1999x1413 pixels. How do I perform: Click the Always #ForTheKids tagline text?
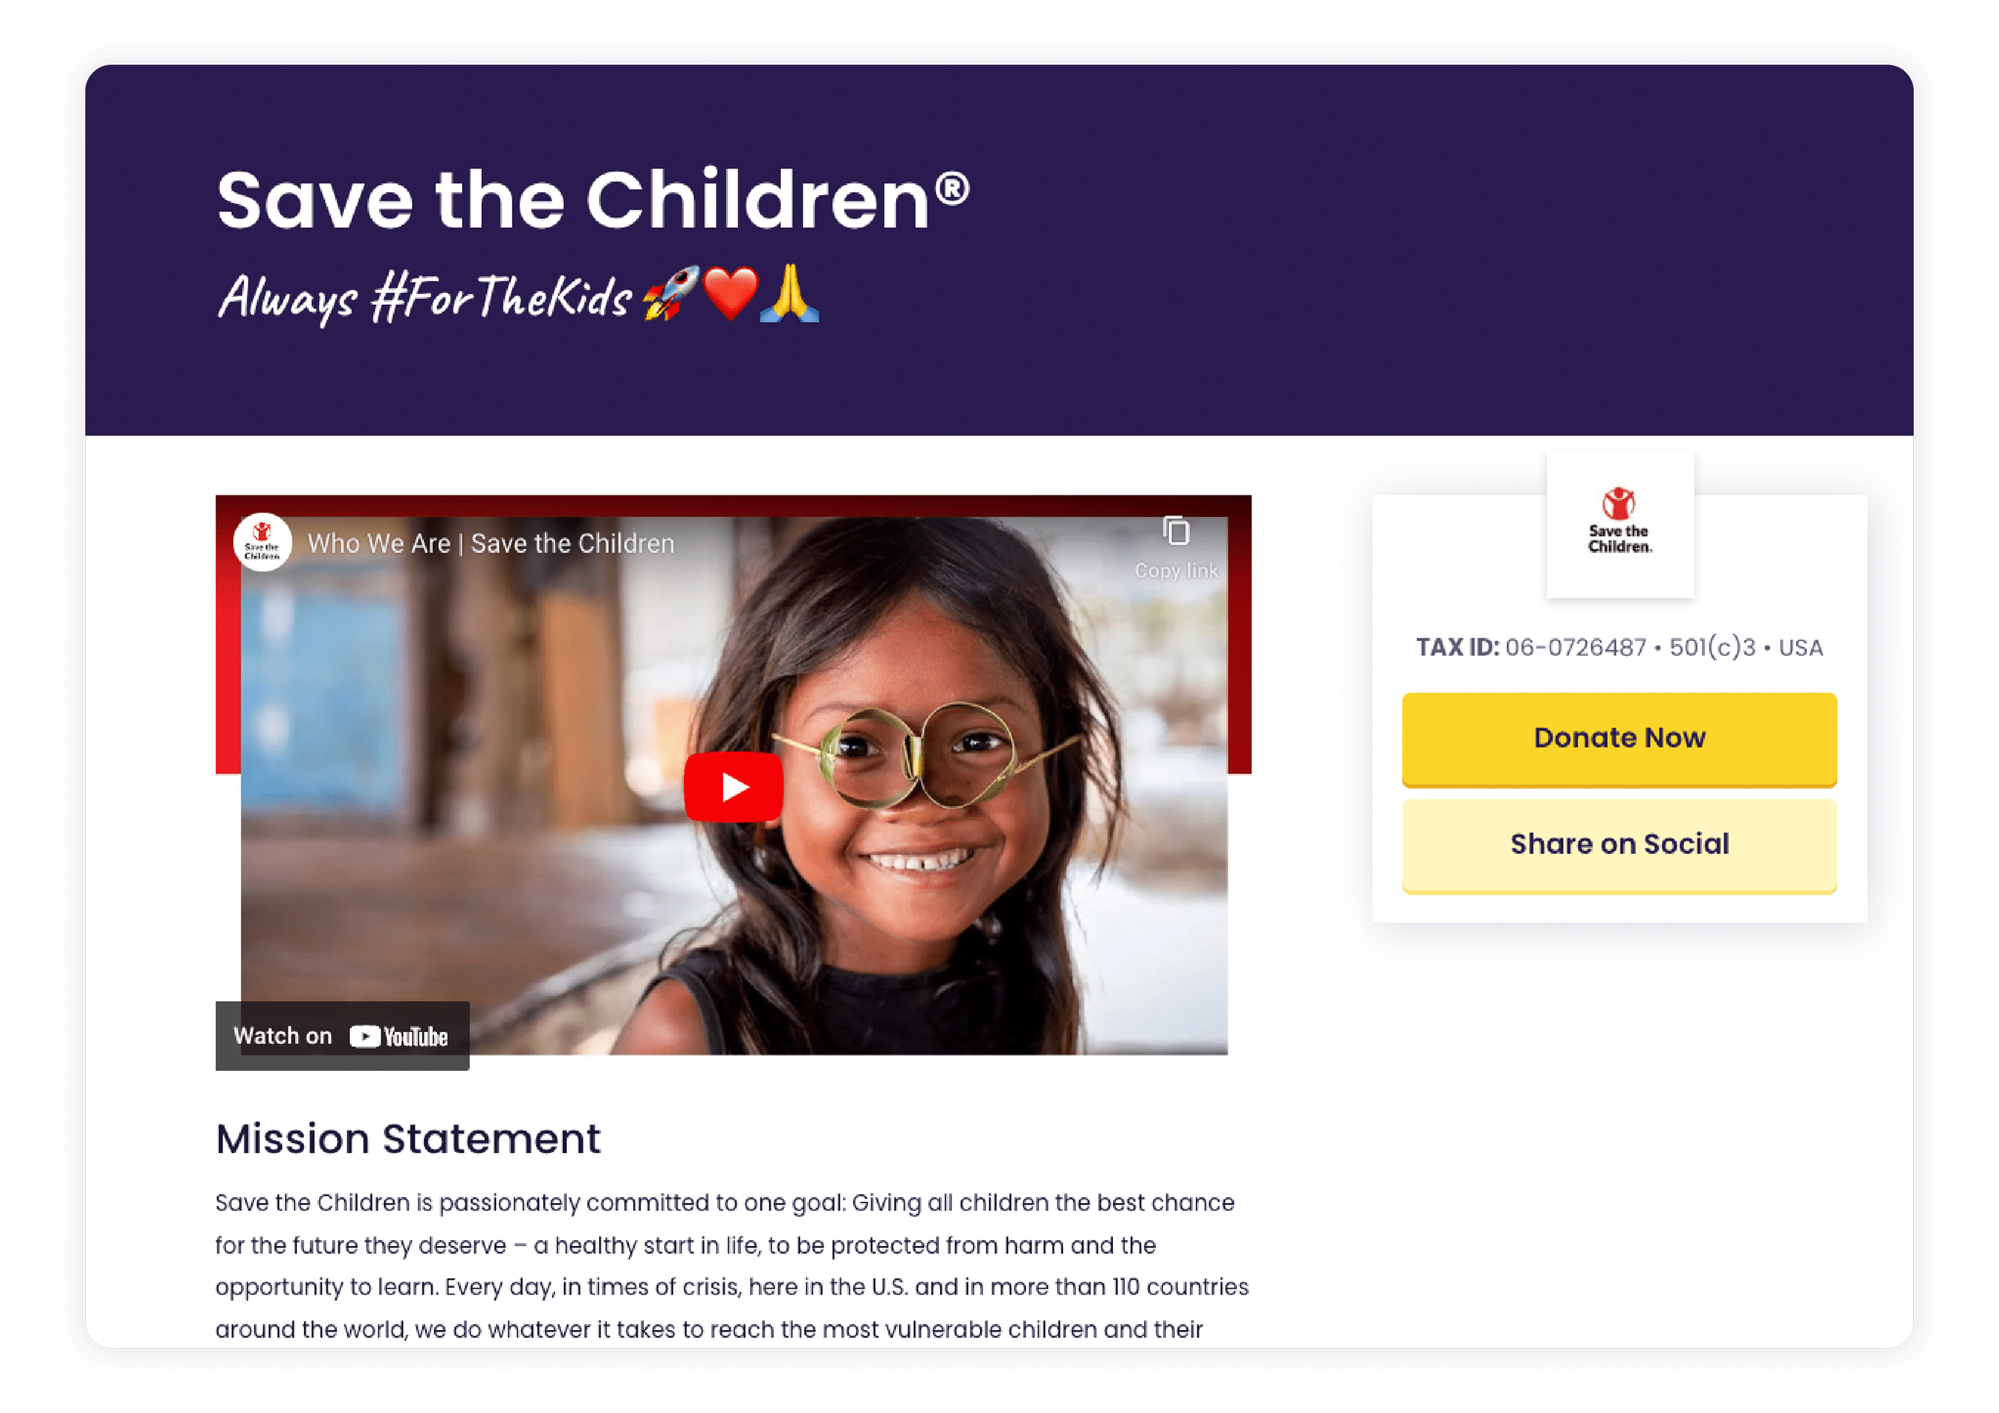425,297
